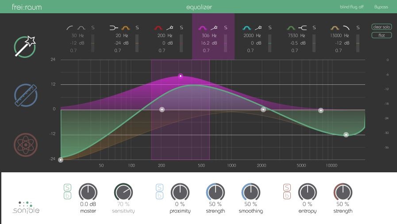Click the sonible logo
Image resolution: width=397 pixels, height=224 pixels.
tap(26, 208)
